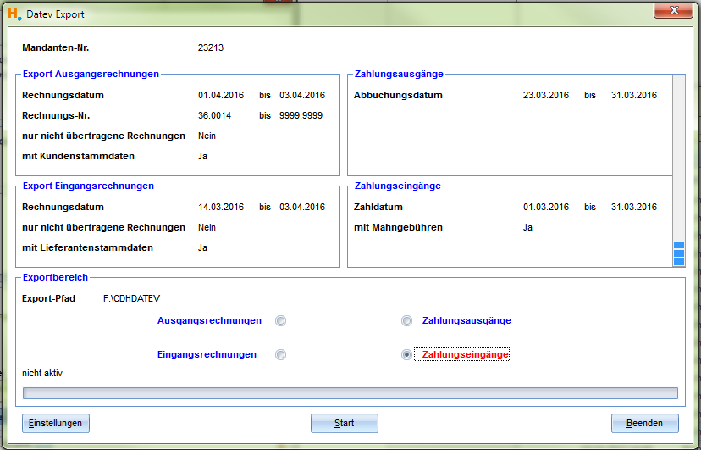Click the 'mit Mahngebühren' value Ja
The width and height of the screenshot is (701, 450).
pos(527,227)
